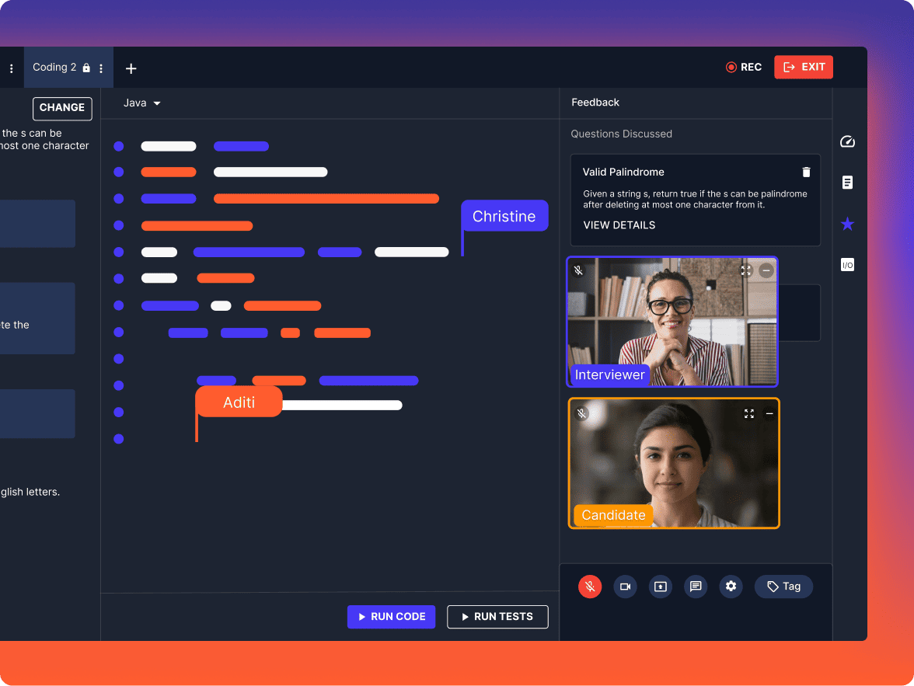The width and height of the screenshot is (914, 686).
Task: Expand Interviewer video using fullscreen icon
Action: tap(745, 270)
